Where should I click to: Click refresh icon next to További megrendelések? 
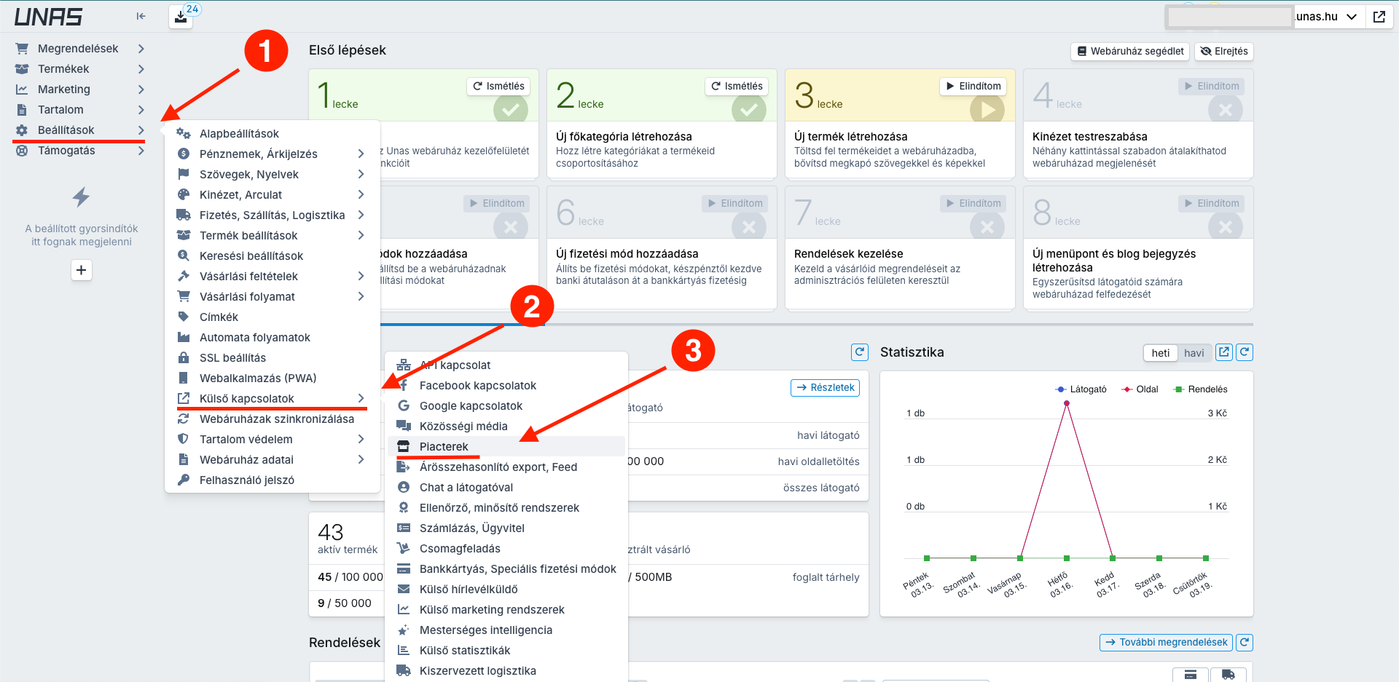point(1245,643)
